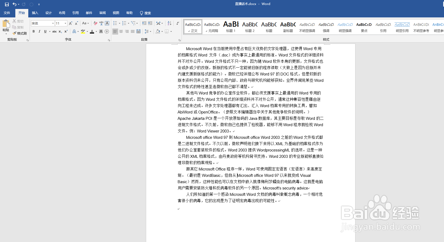Open the 文件 (File) tab
The width and height of the screenshot is (444, 242).
click(7, 13)
